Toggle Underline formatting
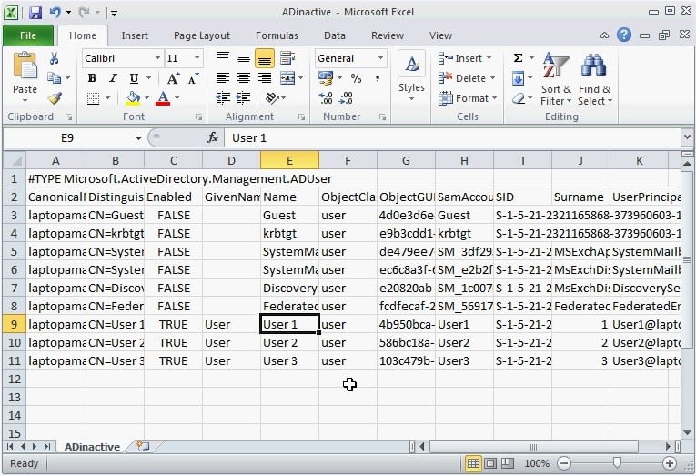Image resolution: width=696 pixels, height=476 pixels. point(134,78)
